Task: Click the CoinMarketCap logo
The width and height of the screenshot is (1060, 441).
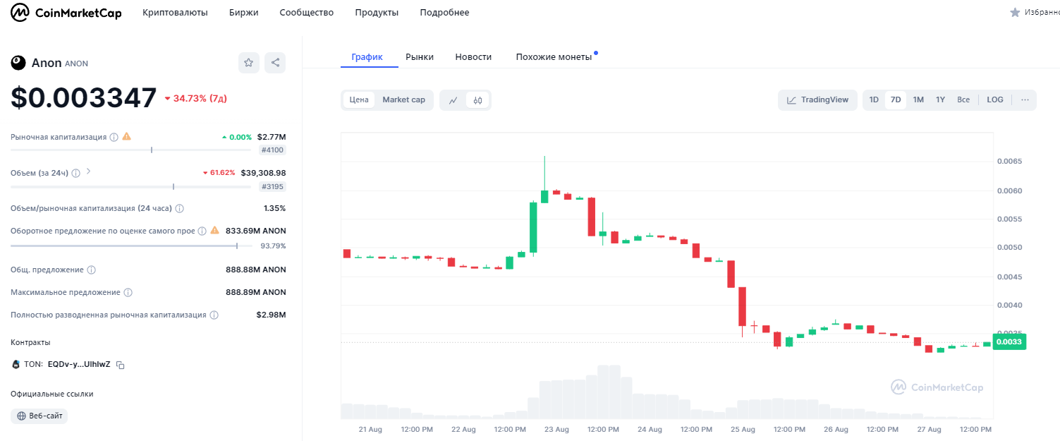Action: pos(66,13)
